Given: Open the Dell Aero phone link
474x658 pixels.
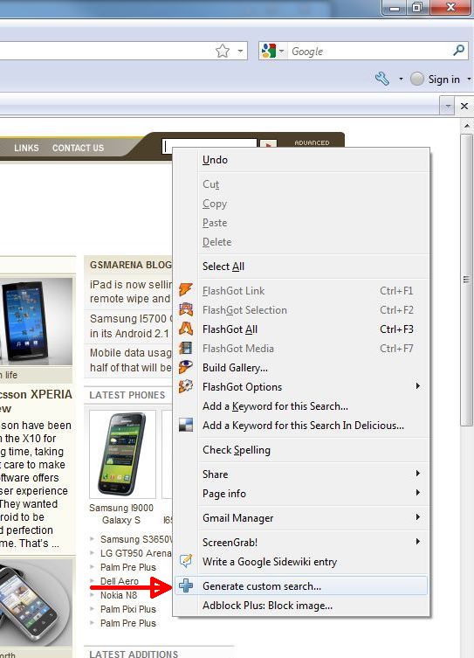Looking at the screenshot, I should (x=119, y=581).
